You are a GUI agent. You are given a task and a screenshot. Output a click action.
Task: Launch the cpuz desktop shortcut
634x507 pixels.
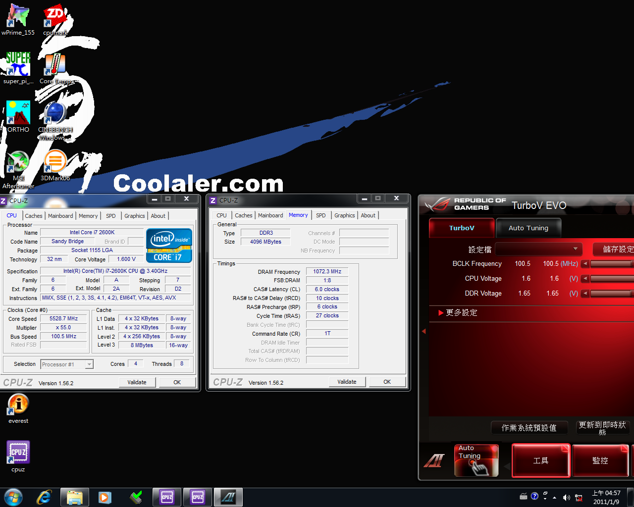tap(18, 456)
